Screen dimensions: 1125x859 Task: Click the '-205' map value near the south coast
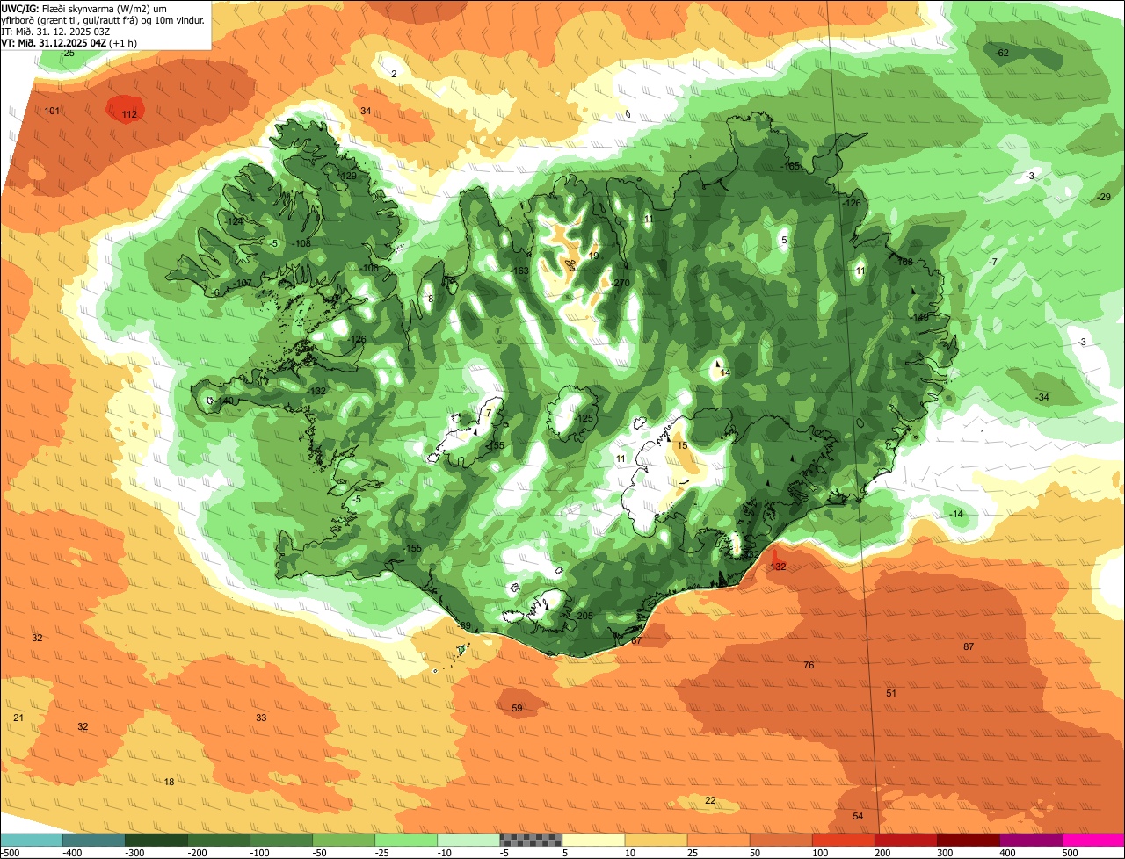584,617
